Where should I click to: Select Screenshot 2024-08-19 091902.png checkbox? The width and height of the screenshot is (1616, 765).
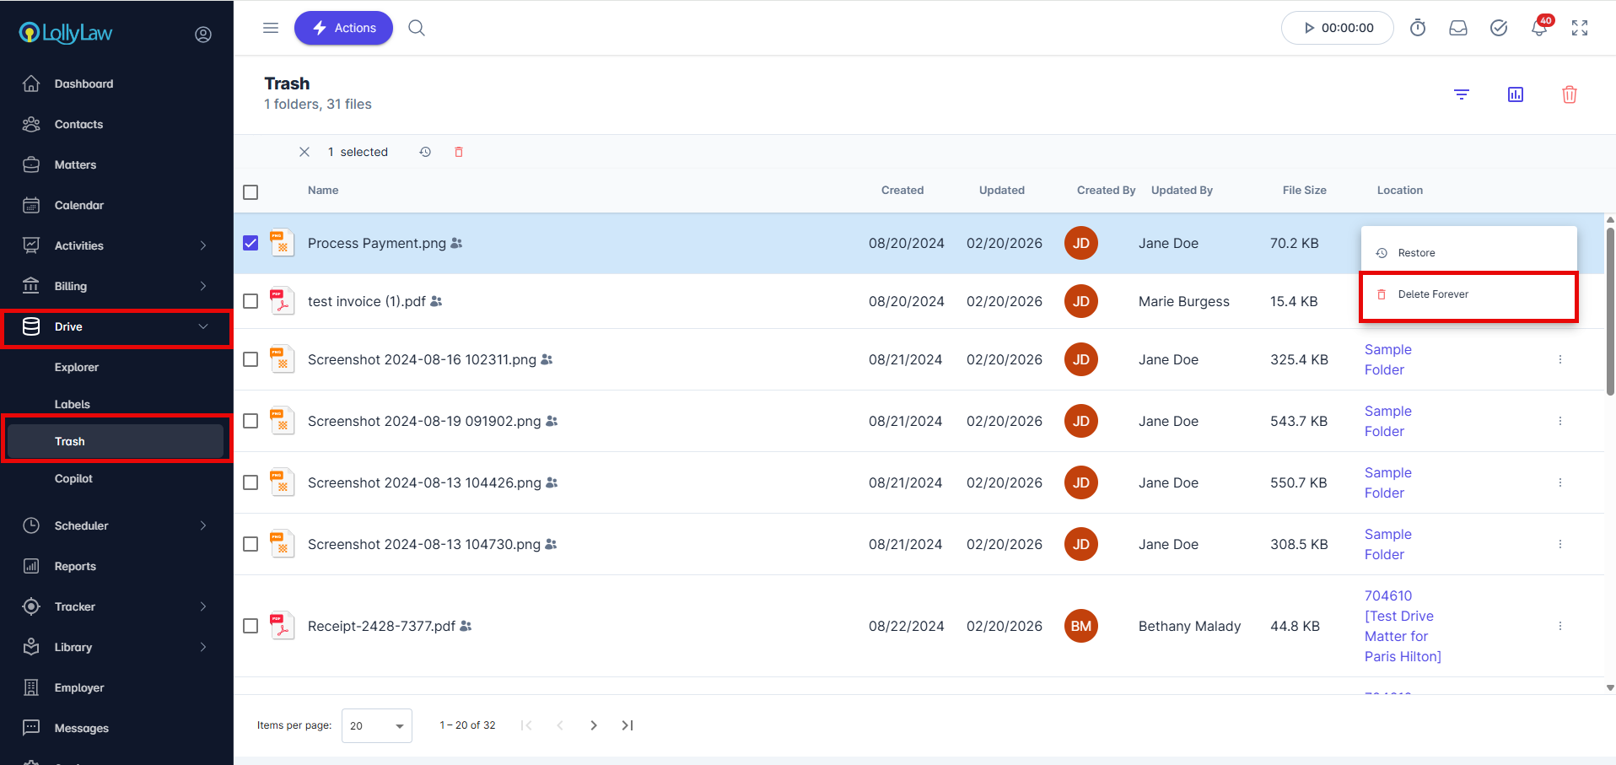coord(250,421)
